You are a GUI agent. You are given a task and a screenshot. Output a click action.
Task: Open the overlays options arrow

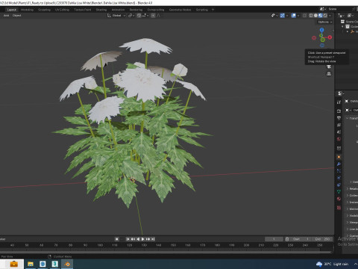[x=298, y=16]
